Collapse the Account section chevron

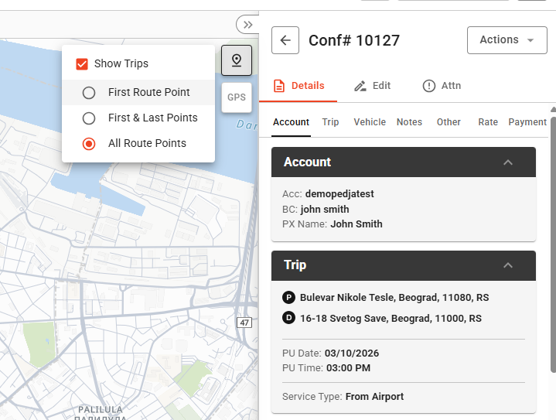pos(508,162)
